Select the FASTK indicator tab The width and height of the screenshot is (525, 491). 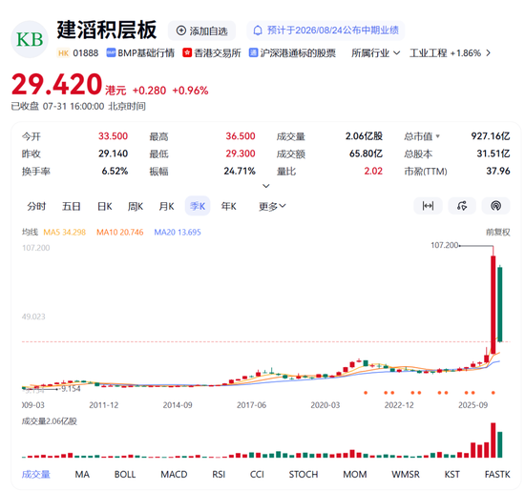point(497,474)
